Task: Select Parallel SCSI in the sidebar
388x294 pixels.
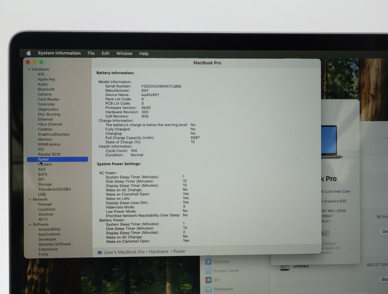Action: [x=49, y=154]
